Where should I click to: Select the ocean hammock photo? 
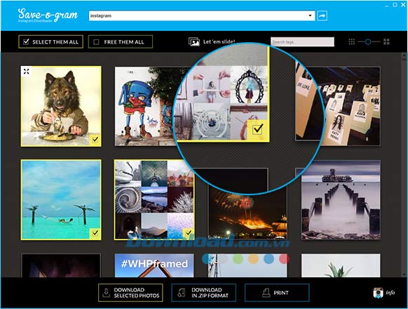coord(61,199)
